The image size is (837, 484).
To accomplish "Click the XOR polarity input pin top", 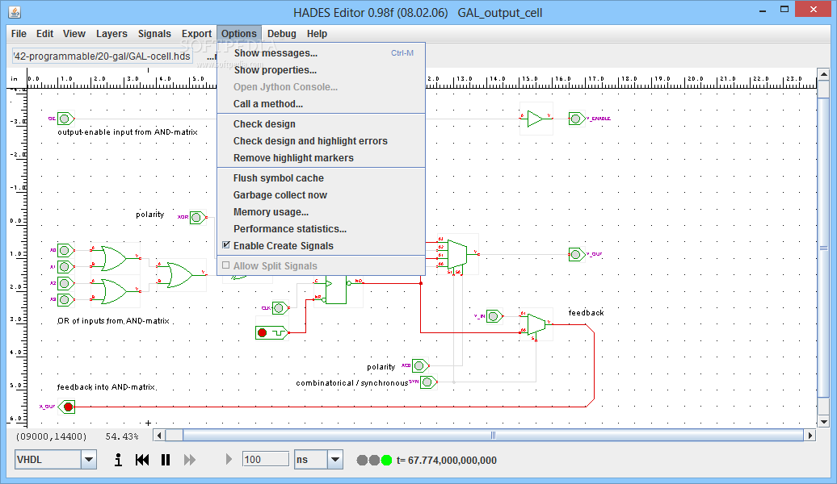I will [197, 218].
